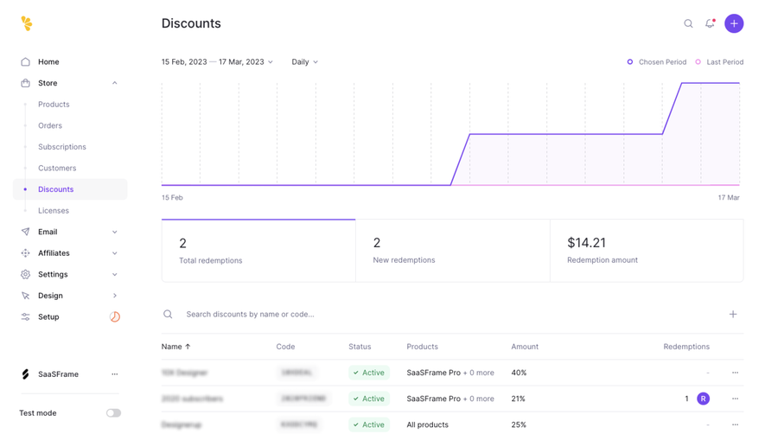This screenshot has width=765, height=434.
Task: Click the '21%' amount value
Action: point(518,399)
